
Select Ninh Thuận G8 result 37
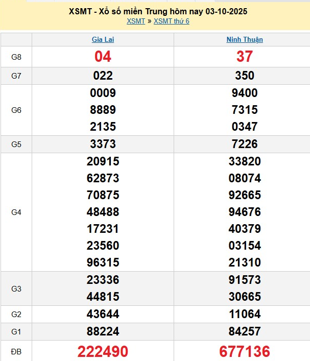pos(245,57)
